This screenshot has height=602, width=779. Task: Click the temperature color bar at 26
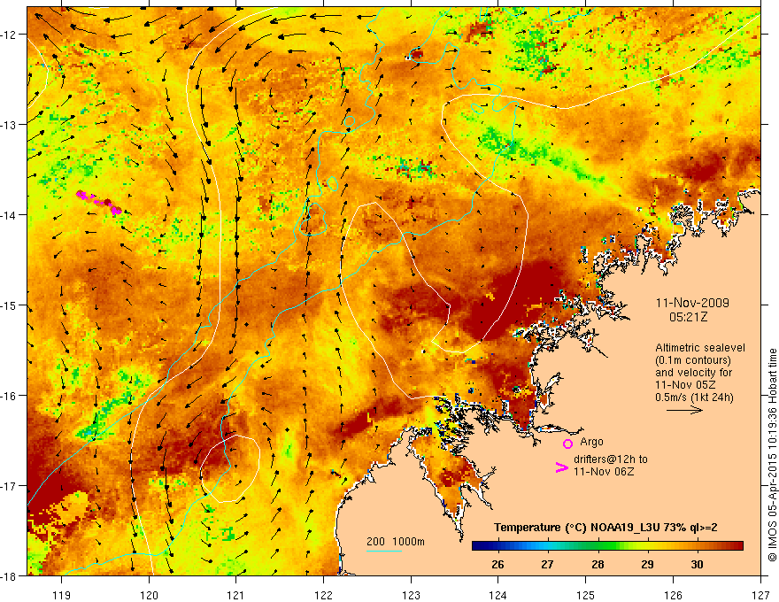point(497,546)
